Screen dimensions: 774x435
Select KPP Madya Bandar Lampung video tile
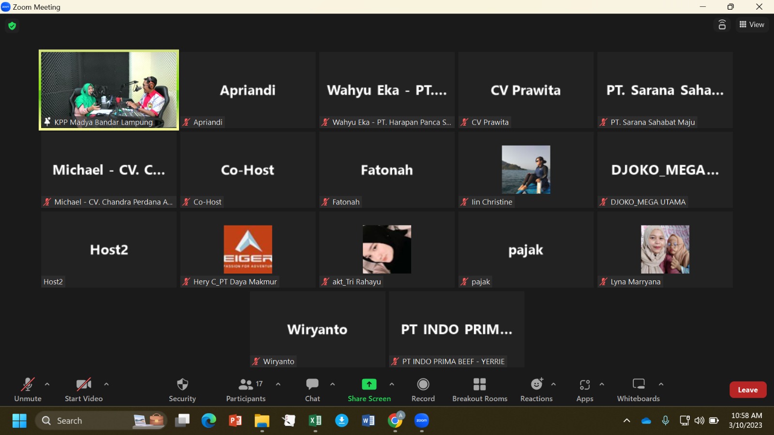pos(109,90)
